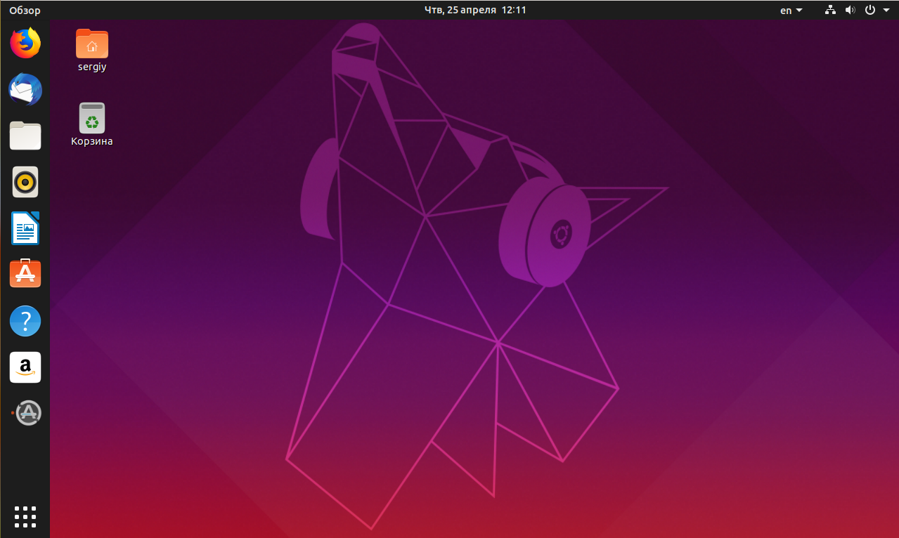Open Ubuntu Software center

pyautogui.click(x=25, y=274)
